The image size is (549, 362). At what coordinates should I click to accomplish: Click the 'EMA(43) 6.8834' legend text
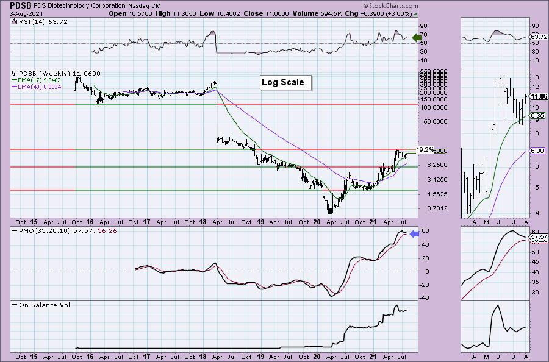(40, 87)
